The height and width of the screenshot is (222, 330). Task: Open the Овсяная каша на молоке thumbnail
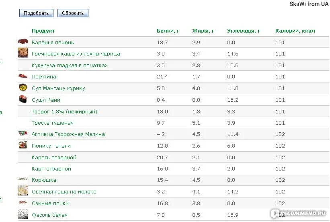click(x=23, y=191)
